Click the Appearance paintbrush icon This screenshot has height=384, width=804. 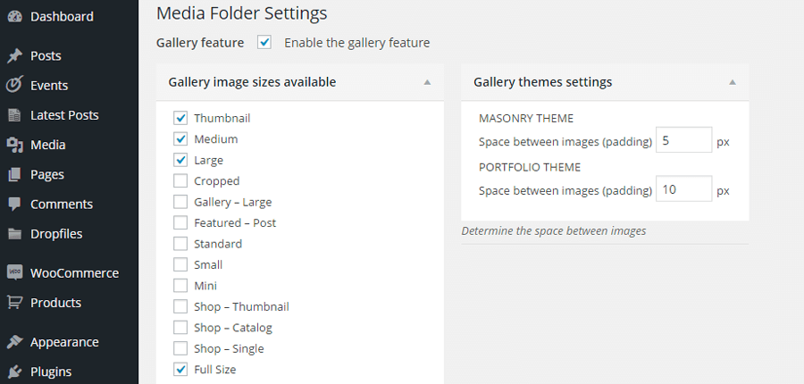coord(15,342)
